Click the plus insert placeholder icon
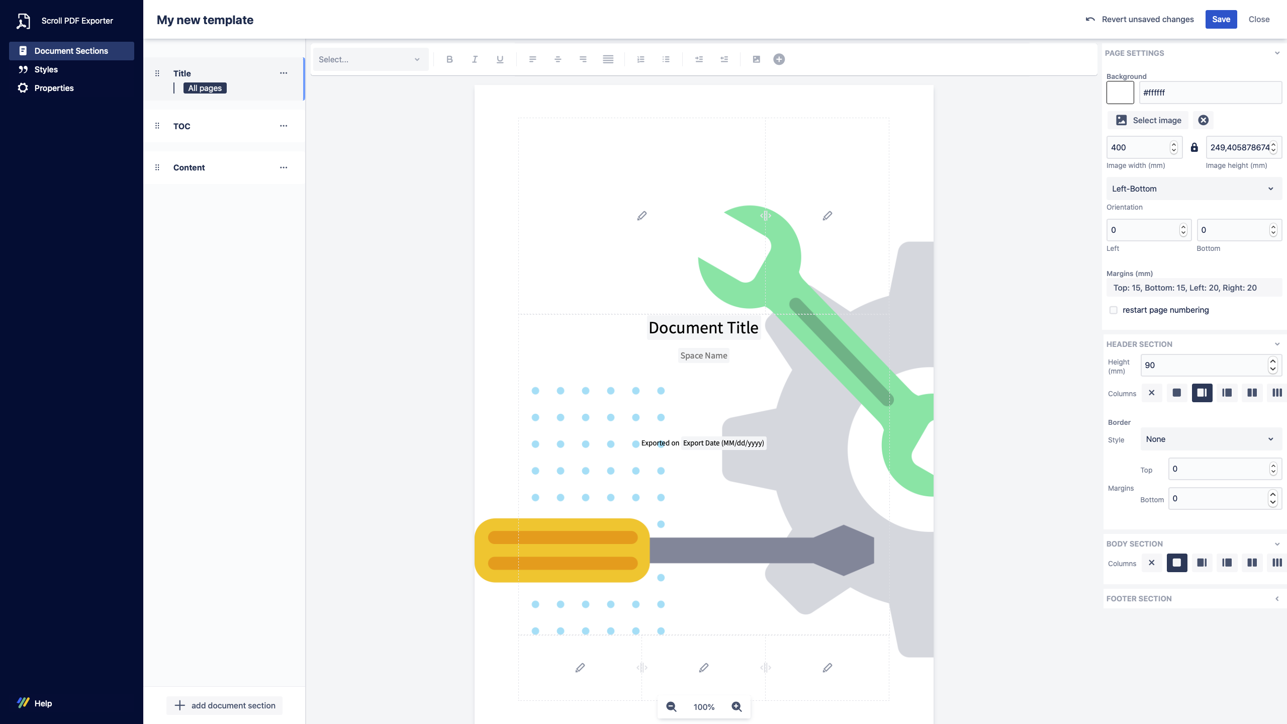1287x724 pixels. tap(779, 59)
